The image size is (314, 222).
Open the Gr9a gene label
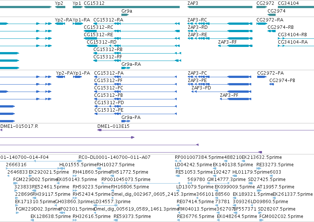point(127,11)
